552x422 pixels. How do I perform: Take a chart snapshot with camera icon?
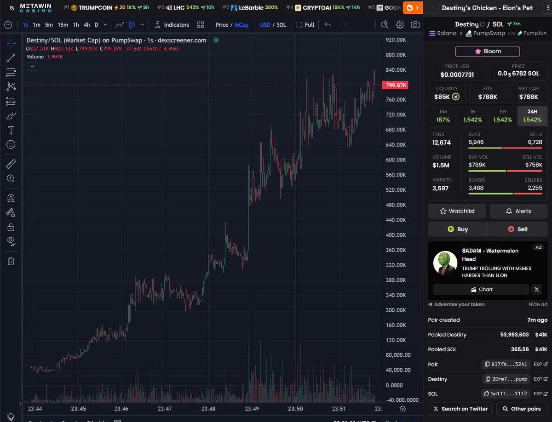[x=415, y=25]
